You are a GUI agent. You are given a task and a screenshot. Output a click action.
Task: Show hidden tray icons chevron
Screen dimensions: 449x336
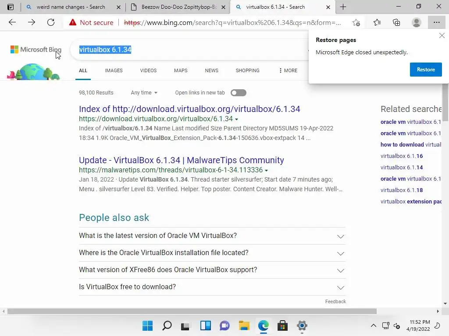click(374, 325)
